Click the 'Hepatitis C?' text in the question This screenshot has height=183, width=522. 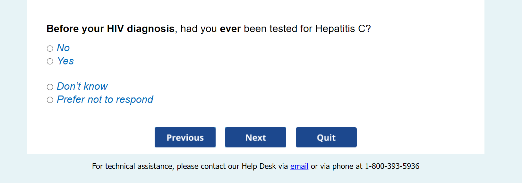[x=343, y=29]
